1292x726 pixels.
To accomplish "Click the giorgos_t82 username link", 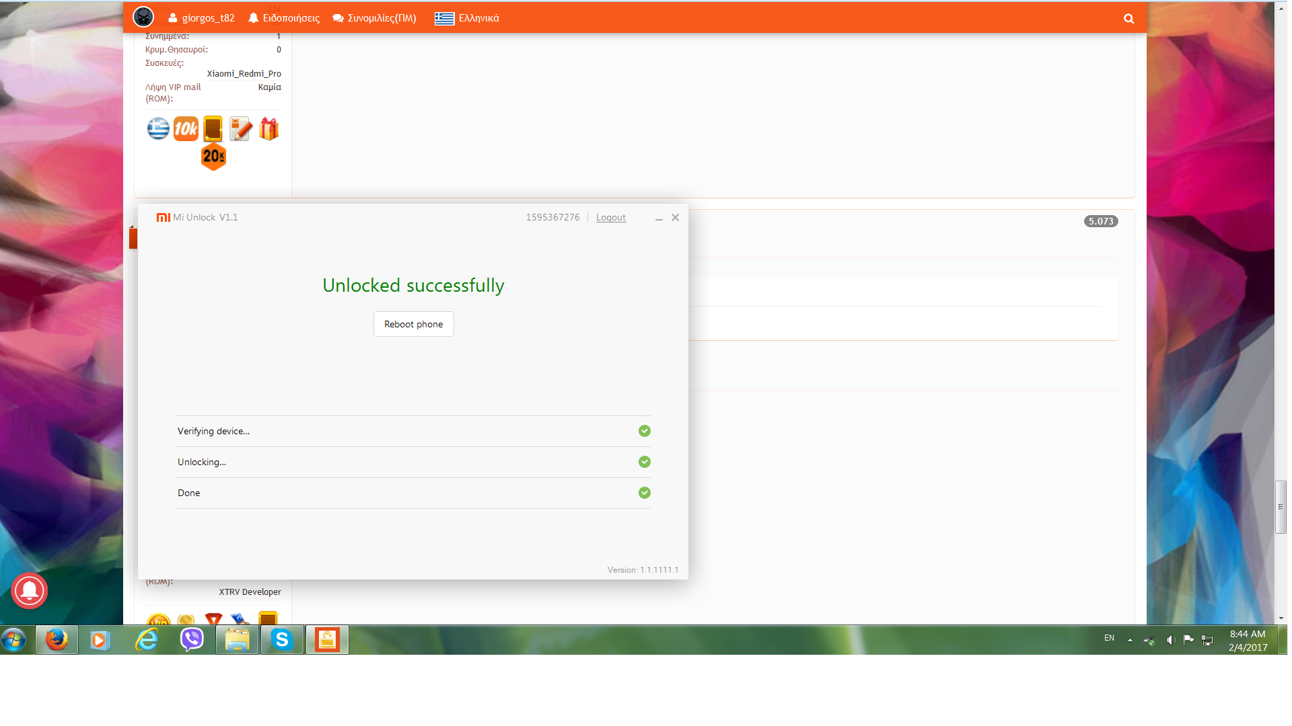I will [x=208, y=18].
